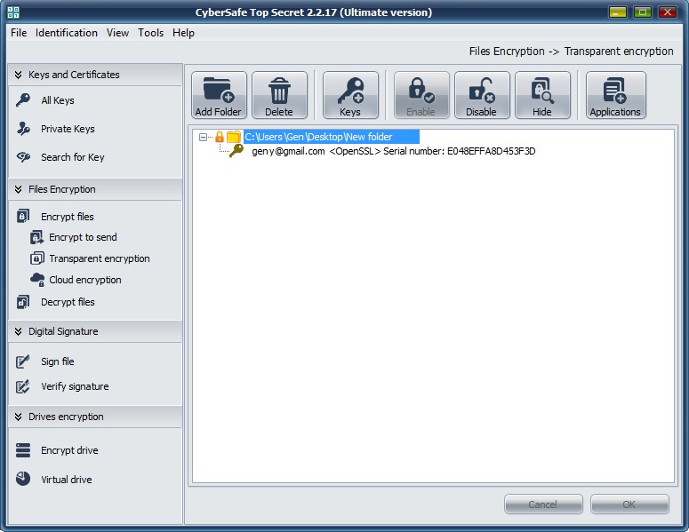The height and width of the screenshot is (532, 689).
Task: Open the Encrypt files label
Action: 68,217
